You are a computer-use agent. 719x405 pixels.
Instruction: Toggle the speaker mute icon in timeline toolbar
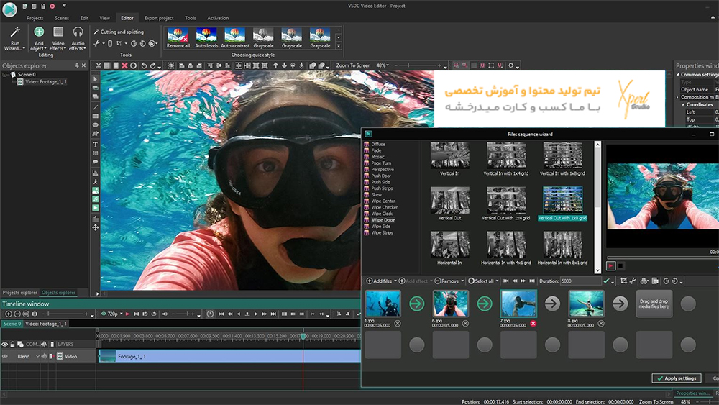165,314
